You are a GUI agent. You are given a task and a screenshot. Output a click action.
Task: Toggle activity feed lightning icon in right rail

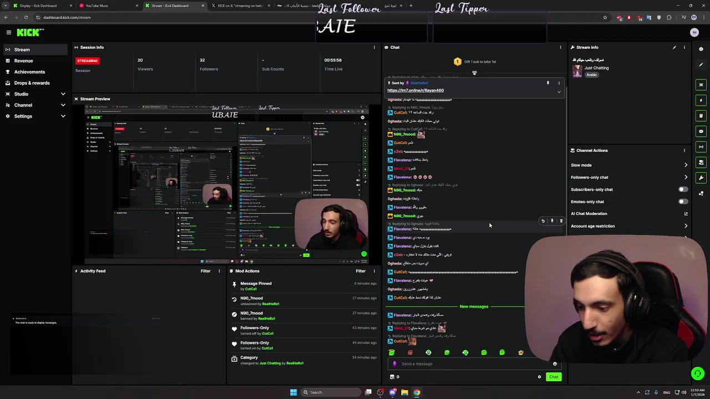[701, 100]
